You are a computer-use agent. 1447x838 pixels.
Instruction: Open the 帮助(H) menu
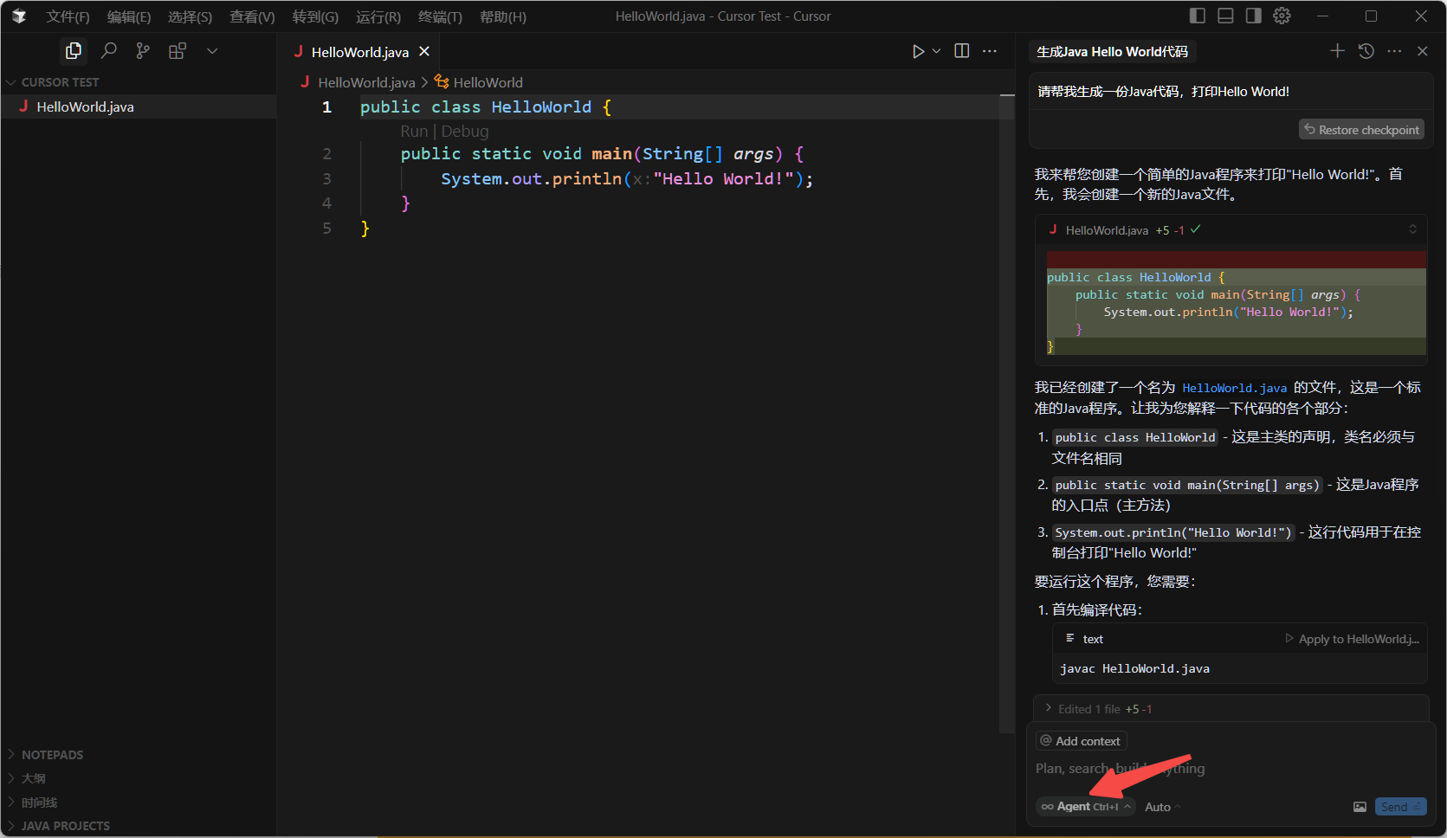coord(503,16)
